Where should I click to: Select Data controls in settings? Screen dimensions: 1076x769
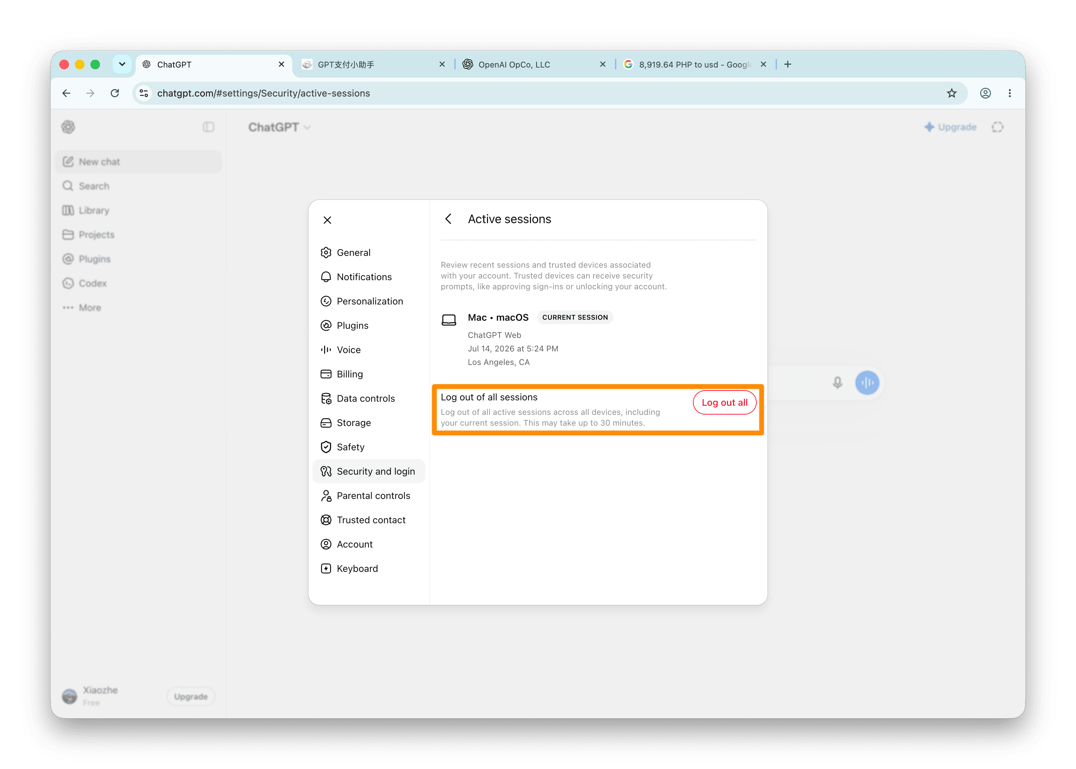point(369,398)
